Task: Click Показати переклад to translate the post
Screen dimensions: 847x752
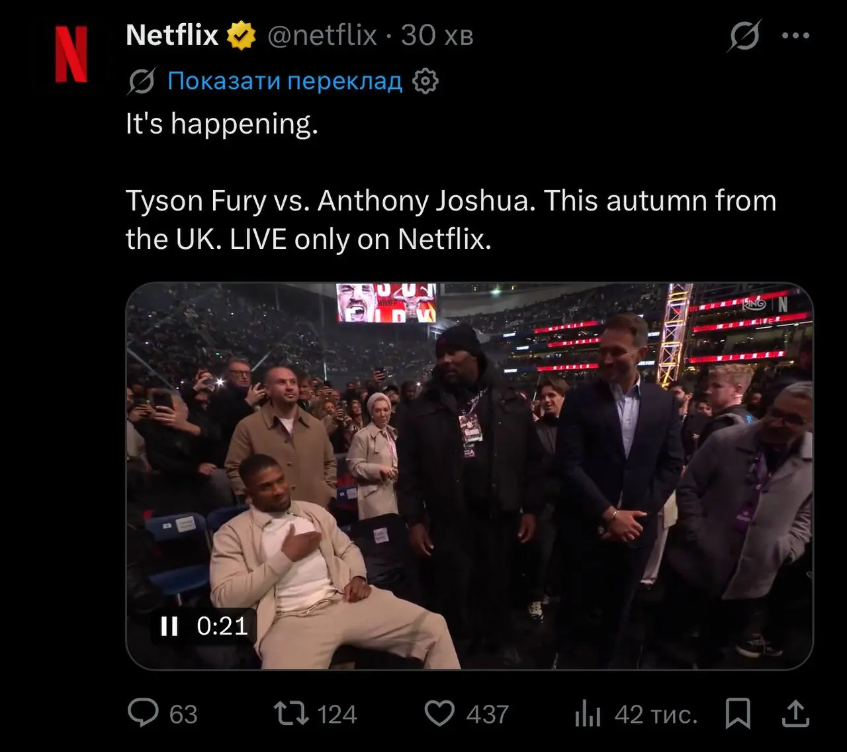Action: point(285,81)
